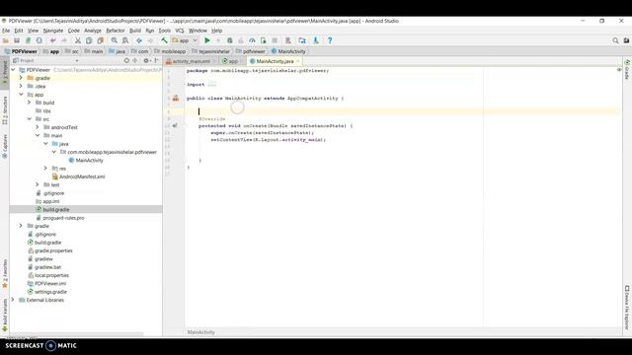632x355 pixels.
Task: Switch to activity_main.xml editor tab
Action: click(x=191, y=61)
